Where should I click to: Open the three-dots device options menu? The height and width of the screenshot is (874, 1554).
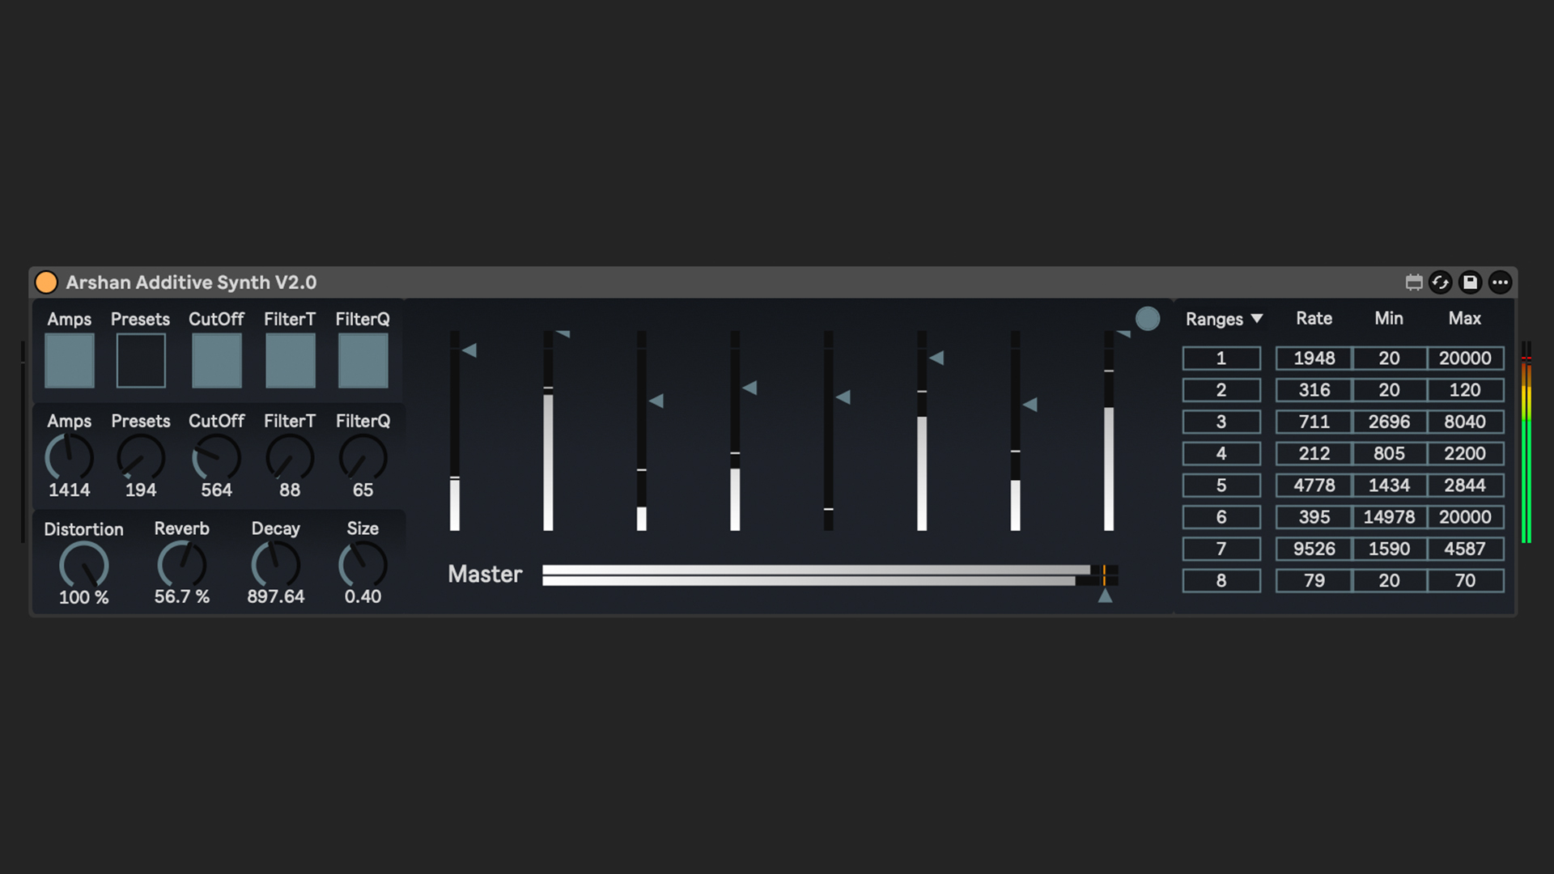(x=1500, y=282)
